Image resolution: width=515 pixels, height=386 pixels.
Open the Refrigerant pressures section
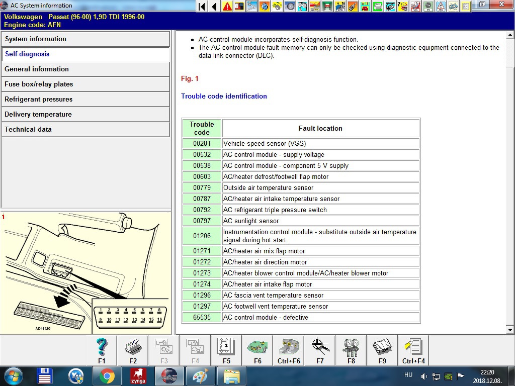tap(85, 99)
